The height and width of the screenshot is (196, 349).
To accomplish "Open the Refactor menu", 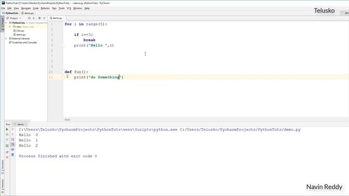I will 45,8.
